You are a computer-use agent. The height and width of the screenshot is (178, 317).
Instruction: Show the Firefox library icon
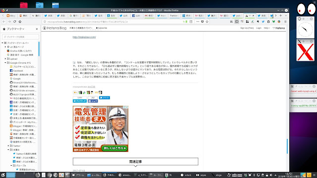[231, 22]
